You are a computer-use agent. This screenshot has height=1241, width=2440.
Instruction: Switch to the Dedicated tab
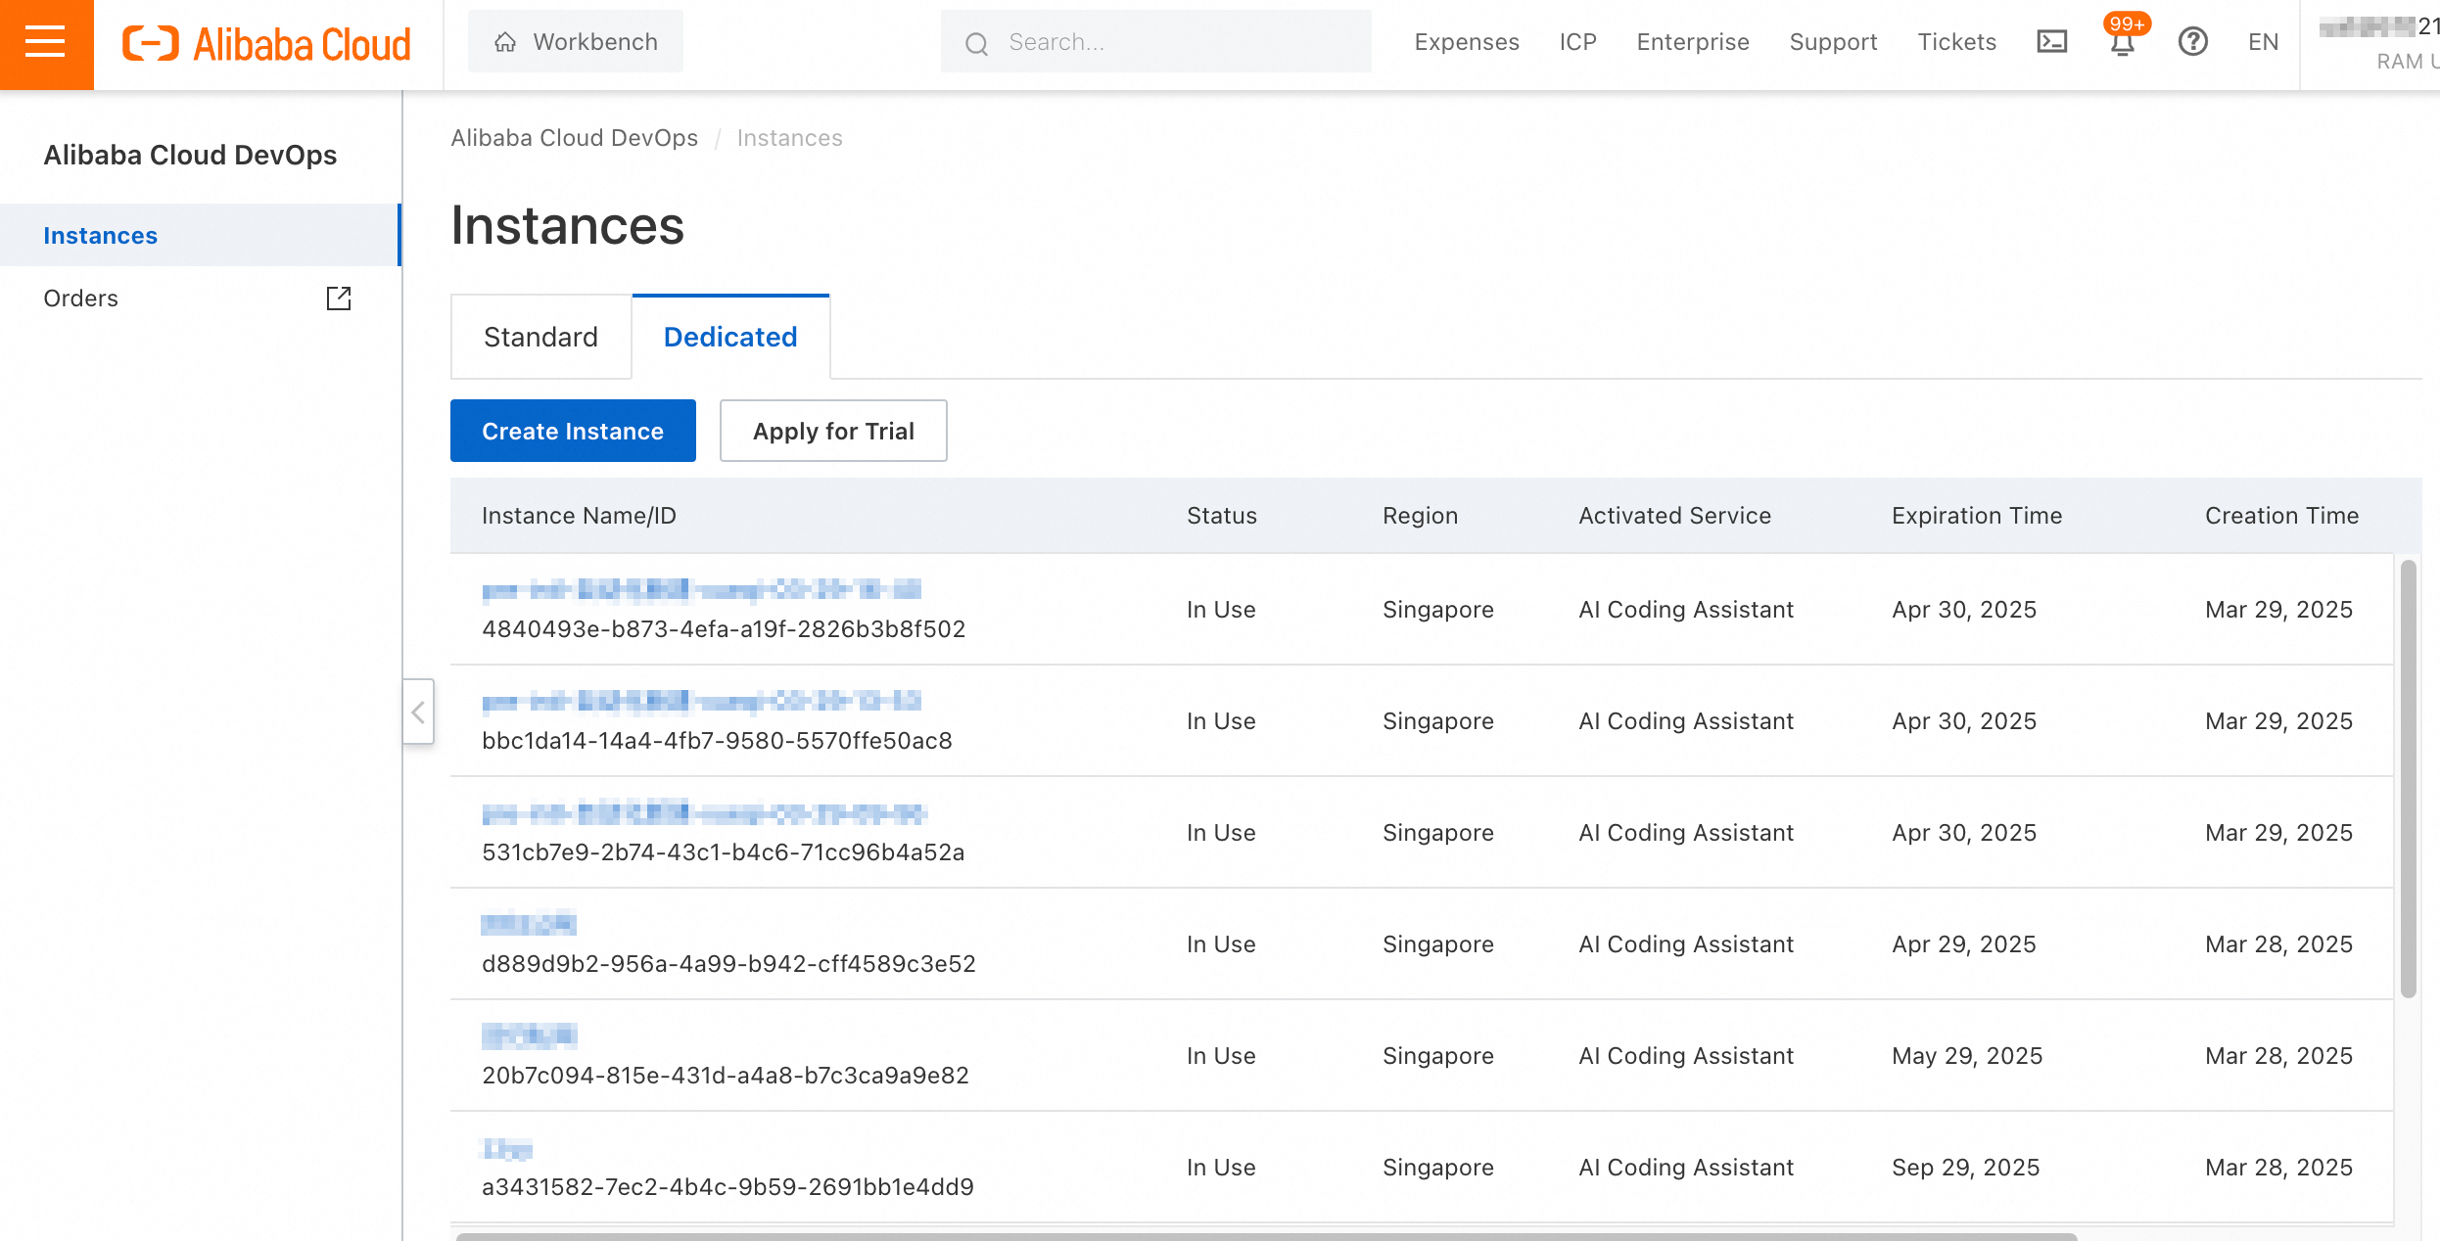pos(730,337)
